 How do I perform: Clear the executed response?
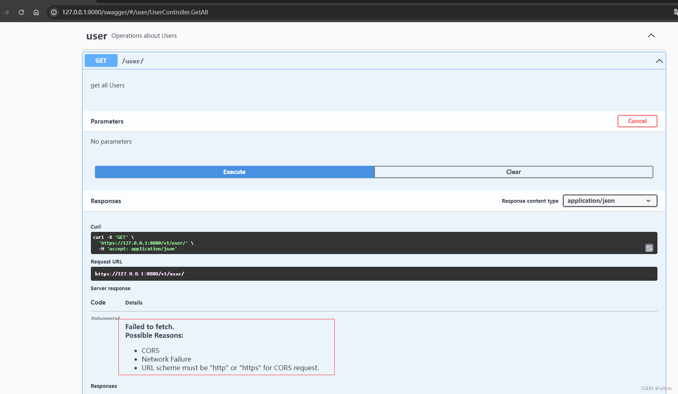coord(513,172)
